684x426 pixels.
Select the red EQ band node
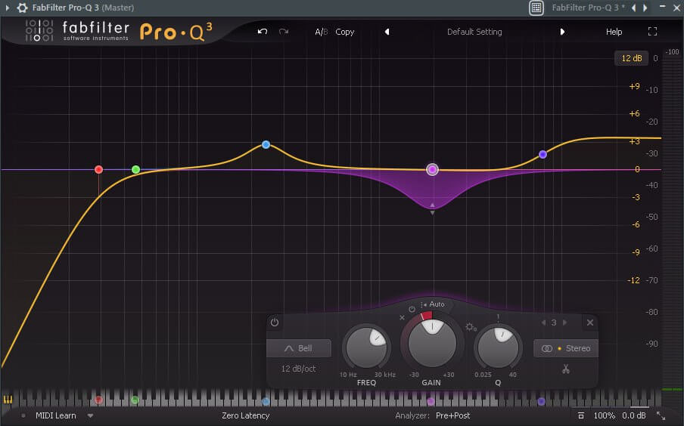[98, 169]
